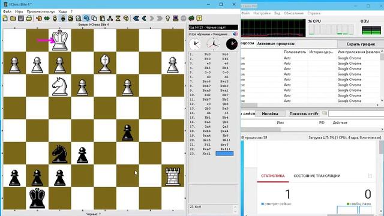Select the first Google Chrome process row
The width and height of the screenshot is (384, 216).
tap(310, 58)
